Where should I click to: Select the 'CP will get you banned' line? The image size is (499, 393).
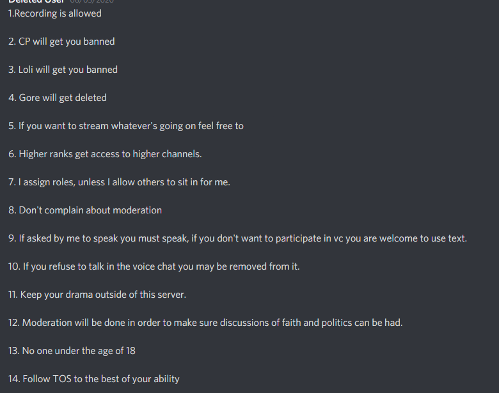pyautogui.click(x=61, y=42)
